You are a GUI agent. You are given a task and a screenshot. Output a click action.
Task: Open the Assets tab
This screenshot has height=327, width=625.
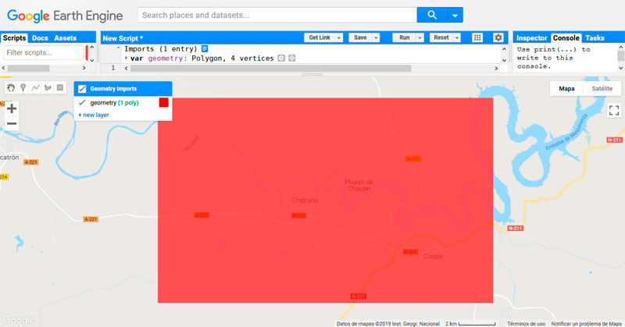click(x=66, y=37)
